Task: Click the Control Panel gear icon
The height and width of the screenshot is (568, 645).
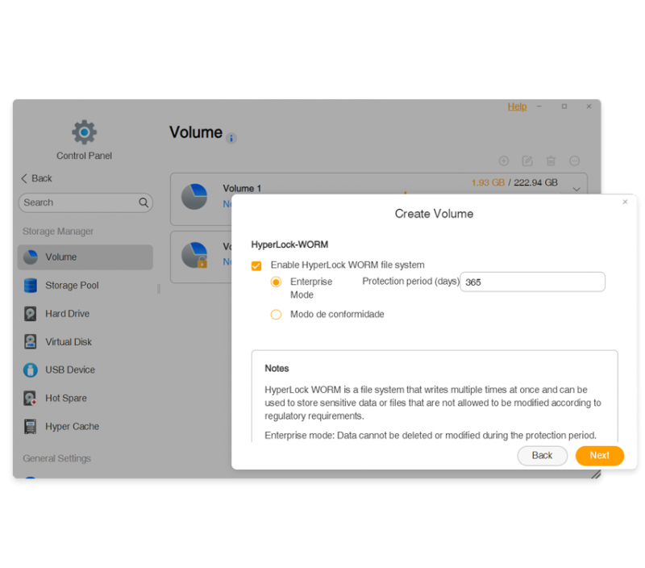Action: coord(85,132)
